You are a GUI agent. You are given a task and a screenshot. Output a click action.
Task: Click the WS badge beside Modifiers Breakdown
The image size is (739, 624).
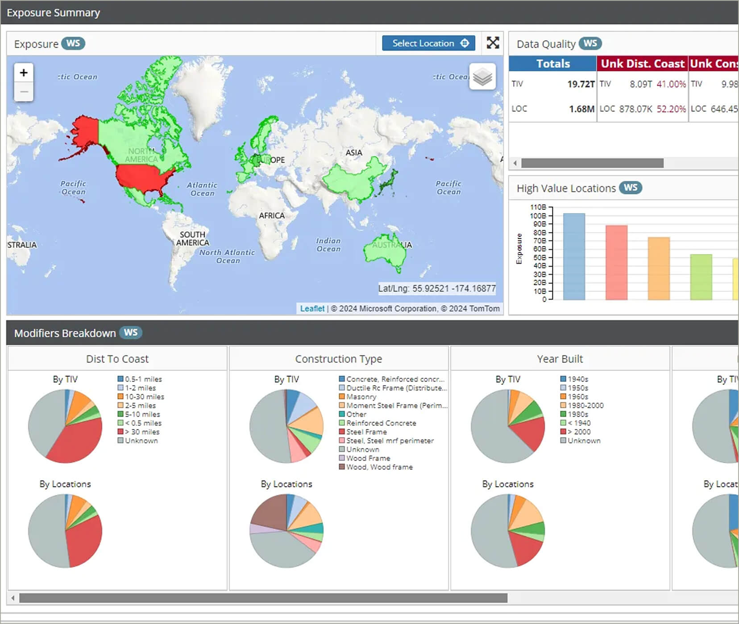[x=130, y=333]
